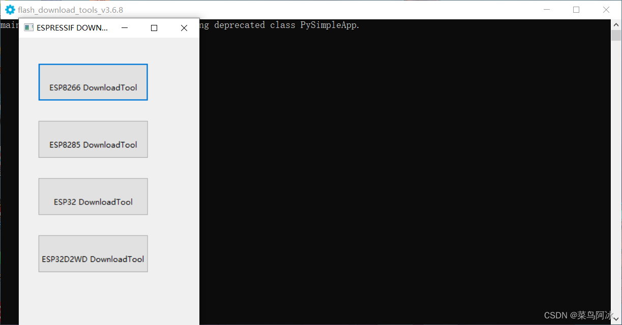This screenshot has width=622, height=325.
Task: Minimize the ESPRESSIF DOWNLOAD window
Action: 125,28
